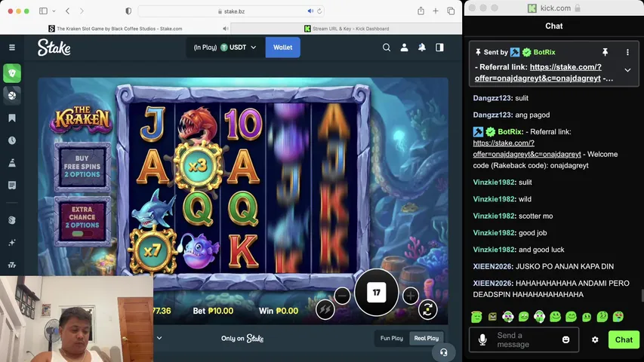Mute The Kraken tab audio icon
The height and width of the screenshot is (362, 644).
click(x=226, y=29)
